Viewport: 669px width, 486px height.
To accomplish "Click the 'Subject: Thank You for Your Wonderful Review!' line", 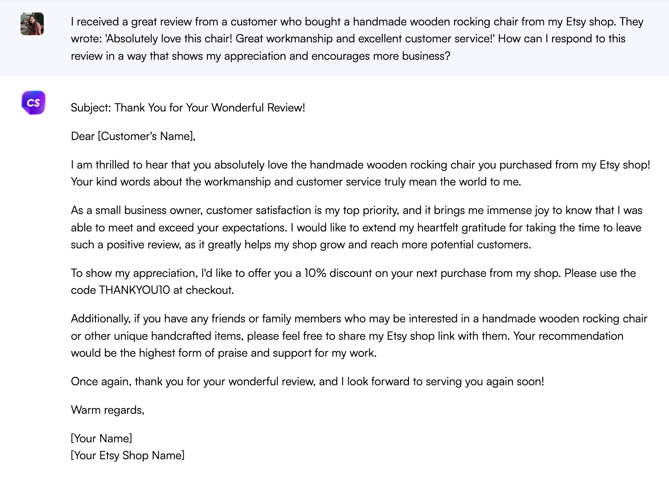I will [188, 108].
